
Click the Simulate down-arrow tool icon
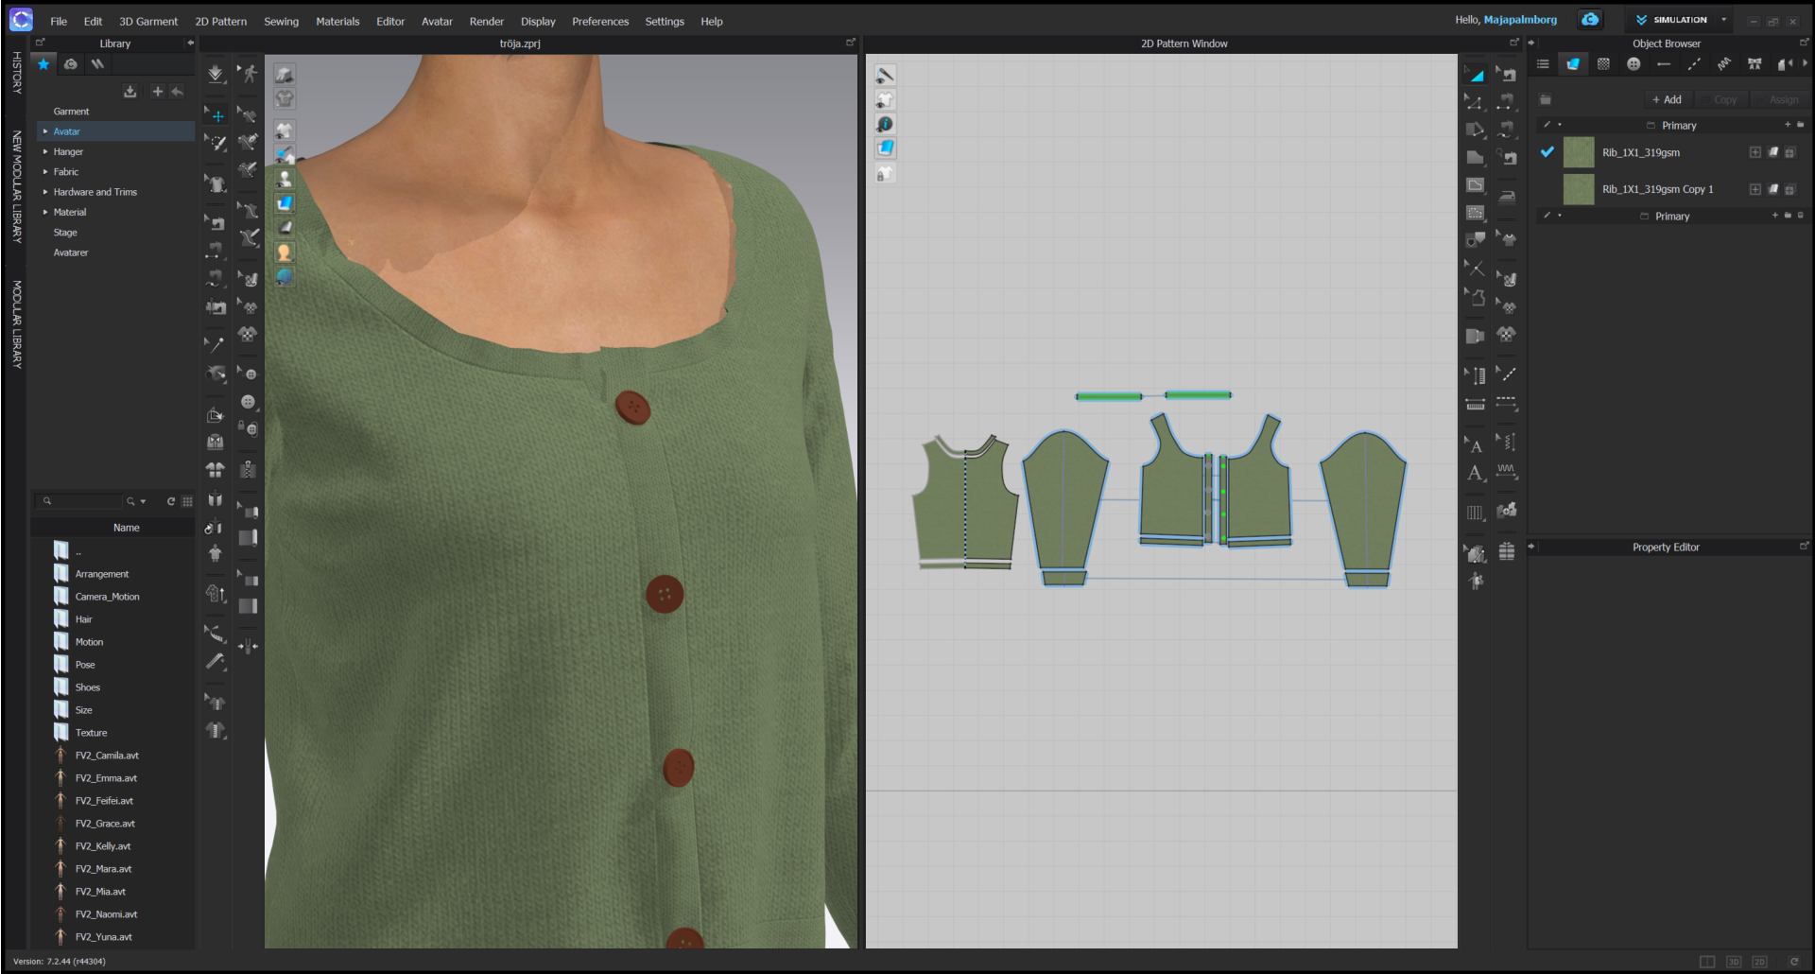coord(216,74)
